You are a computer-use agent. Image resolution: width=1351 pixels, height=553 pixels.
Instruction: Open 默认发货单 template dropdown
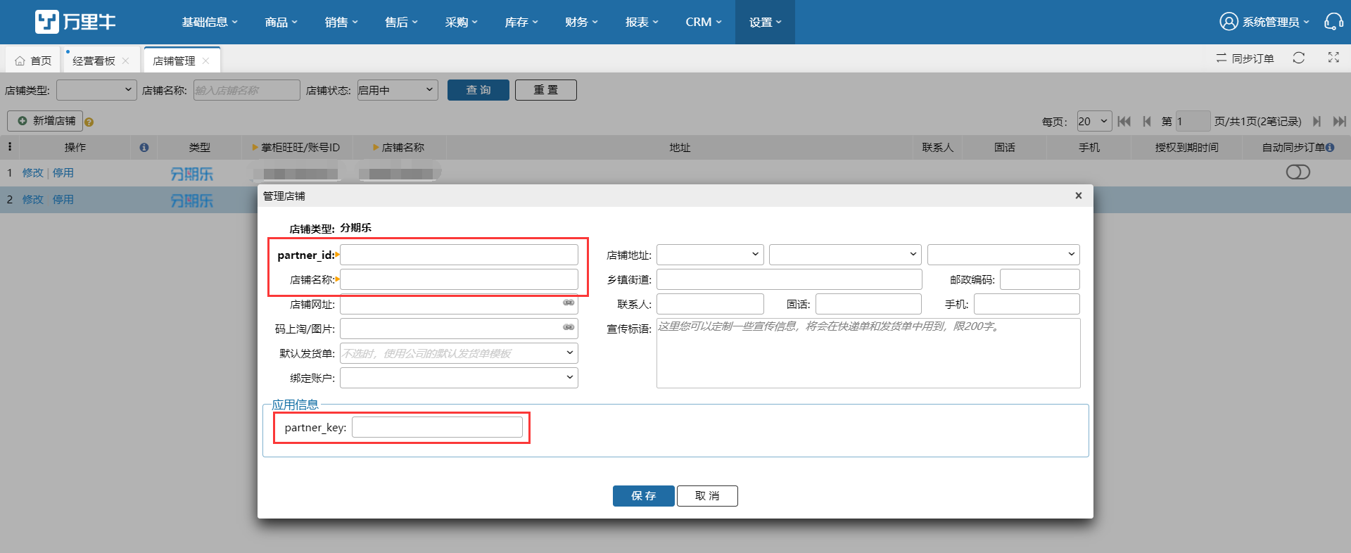(x=459, y=352)
